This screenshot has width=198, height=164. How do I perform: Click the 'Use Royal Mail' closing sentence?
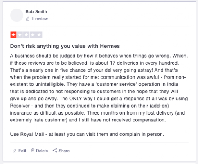(x=87, y=134)
